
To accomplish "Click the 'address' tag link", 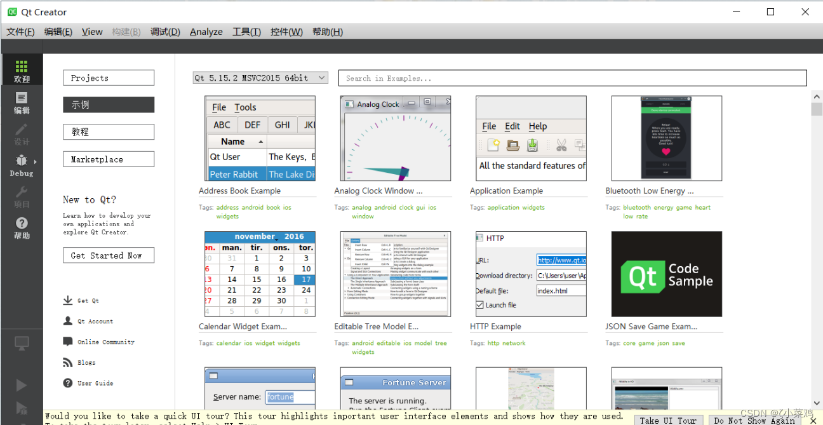I will pyautogui.click(x=227, y=207).
